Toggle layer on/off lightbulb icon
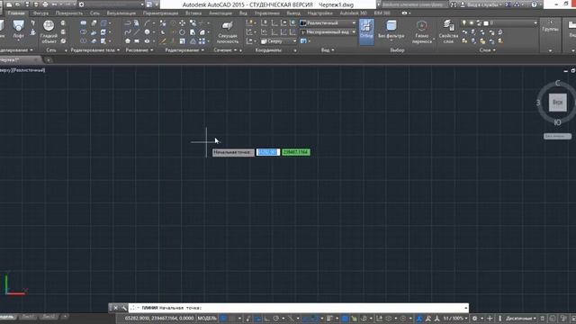 tap(464, 23)
